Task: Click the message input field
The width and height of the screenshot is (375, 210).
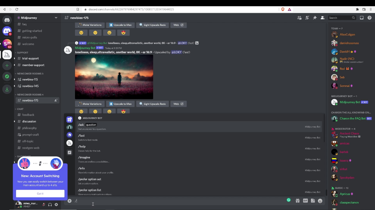Action: [x=179, y=201]
